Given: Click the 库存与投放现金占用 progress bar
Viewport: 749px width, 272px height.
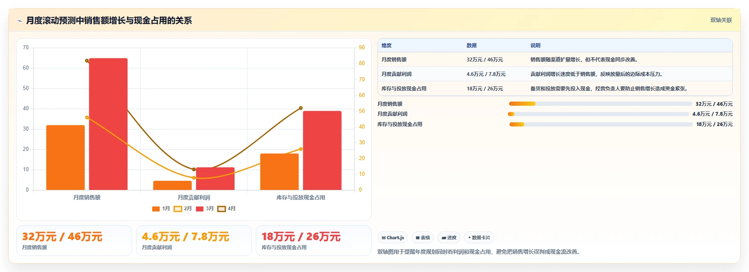Looking at the screenshot, I should [601, 124].
